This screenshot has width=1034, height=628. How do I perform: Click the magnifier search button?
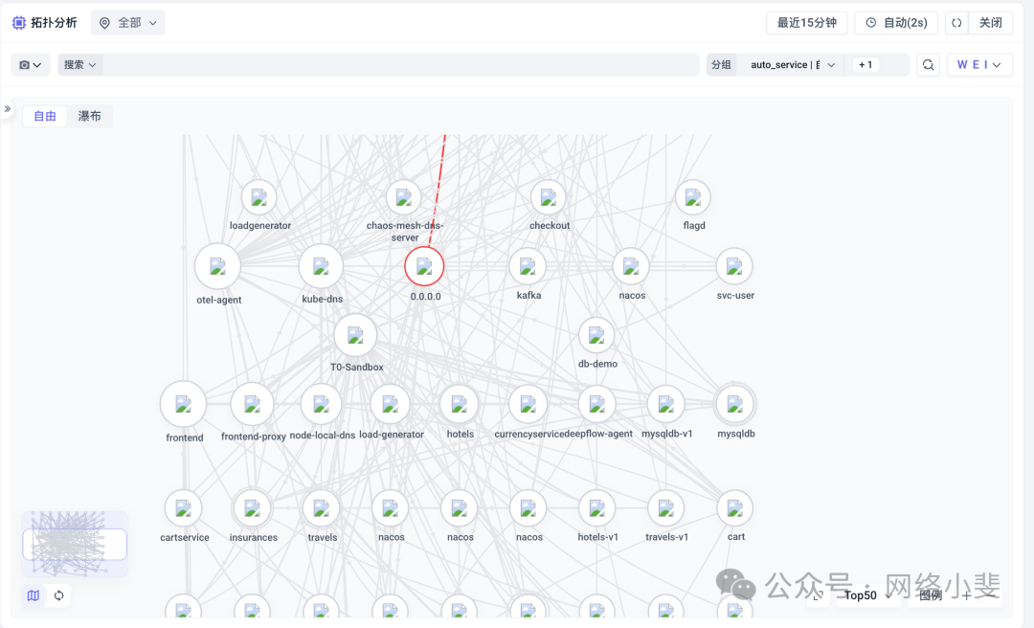pyautogui.click(x=928, y=65)
